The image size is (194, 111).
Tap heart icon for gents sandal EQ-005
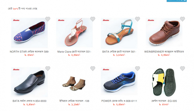coord(182,69)
